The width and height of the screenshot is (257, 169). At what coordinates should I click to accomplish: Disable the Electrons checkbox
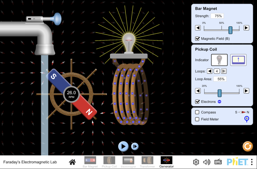197,102
